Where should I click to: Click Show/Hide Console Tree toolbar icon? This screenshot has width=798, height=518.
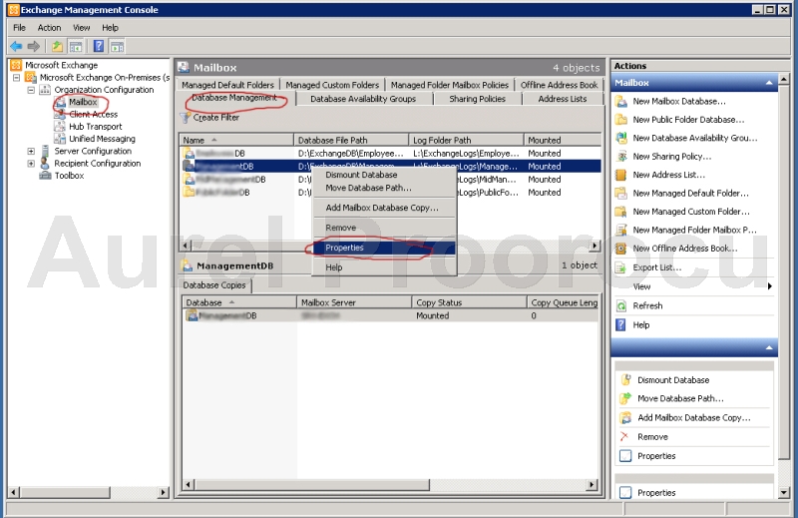pos(76,46)
